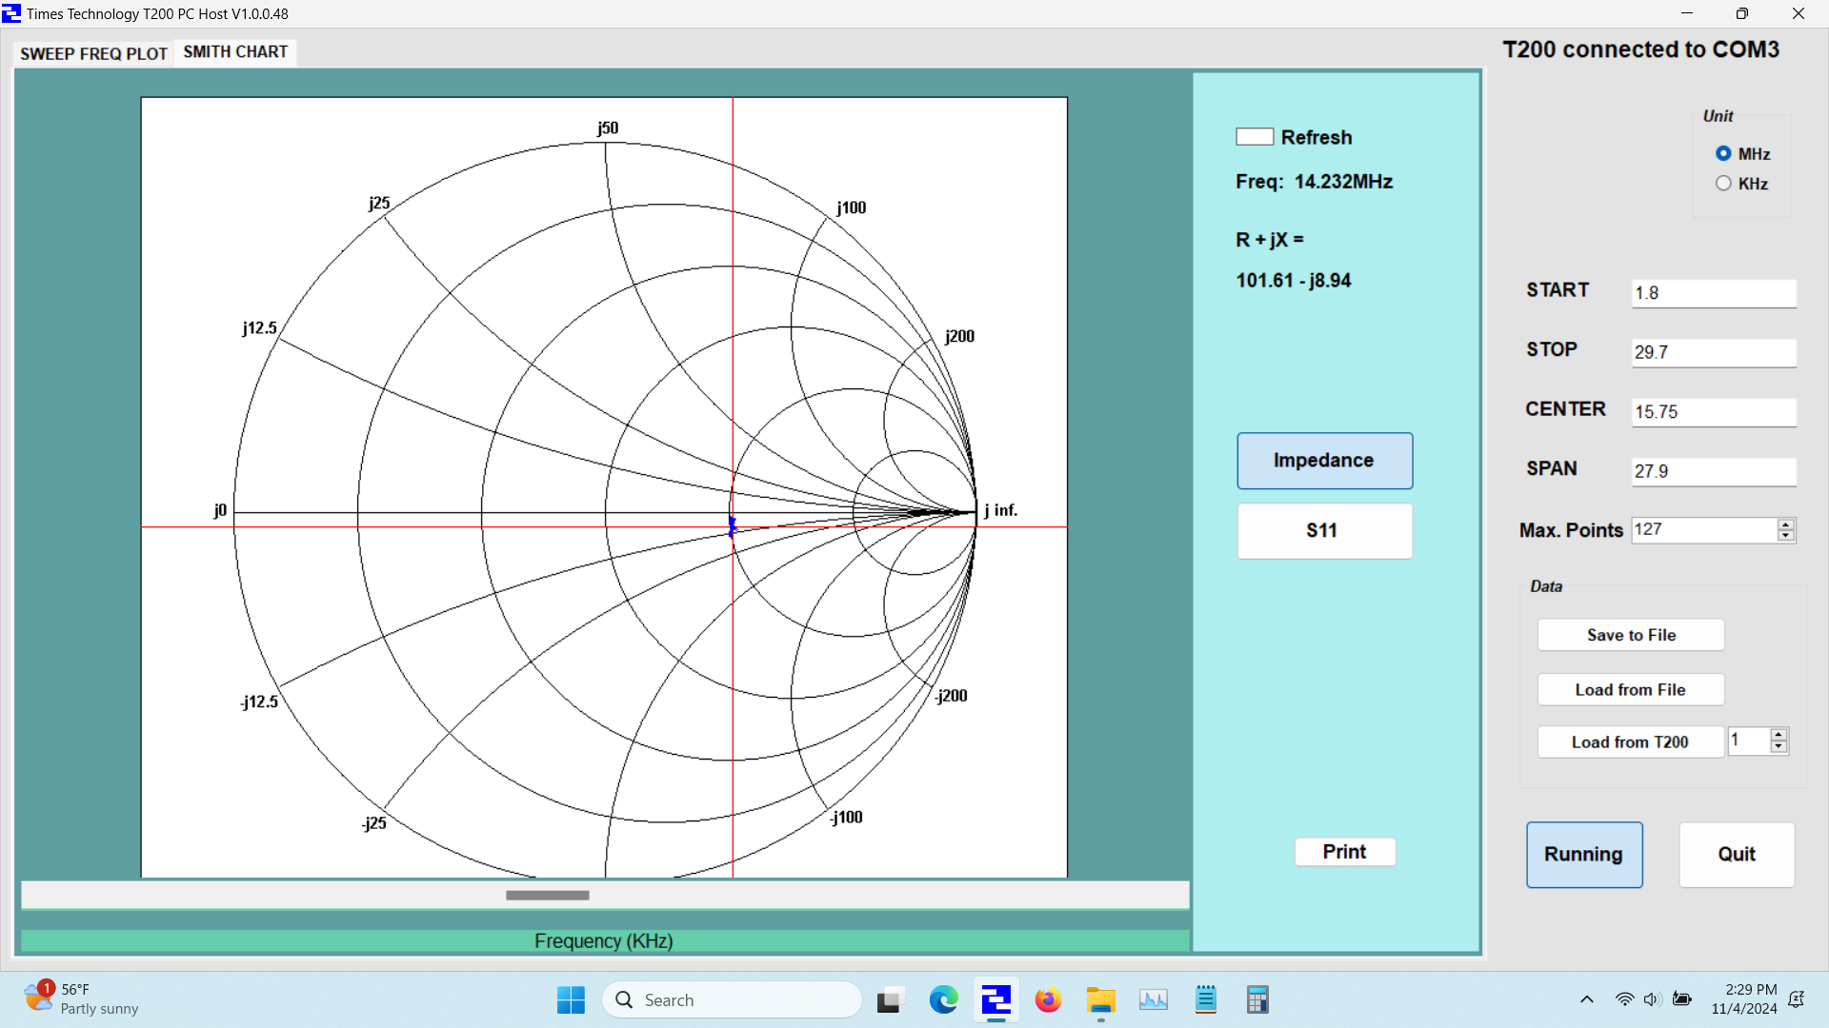
Task: Click the Running button
Action: coord(1584,855)
